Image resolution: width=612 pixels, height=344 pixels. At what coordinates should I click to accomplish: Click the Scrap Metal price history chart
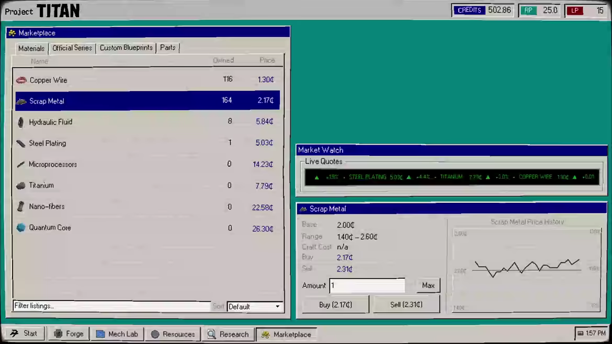527,270
